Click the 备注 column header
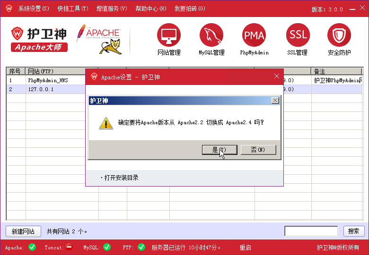Image resolution: width=369 pixels, height=255 pixels. coord(336,71)
